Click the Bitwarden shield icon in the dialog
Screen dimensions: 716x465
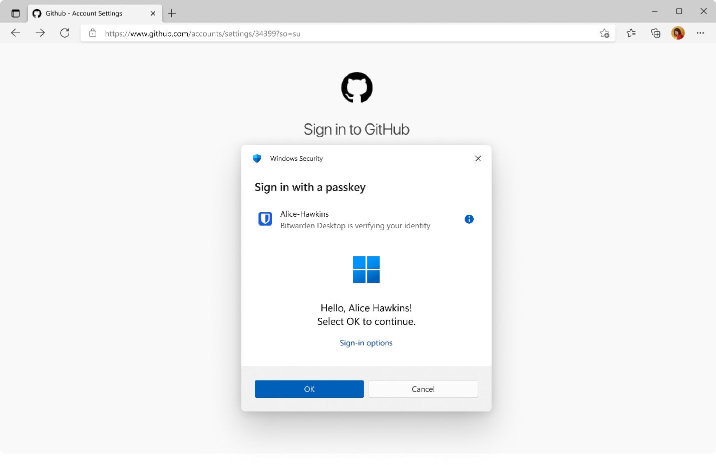tap(265, 219)
